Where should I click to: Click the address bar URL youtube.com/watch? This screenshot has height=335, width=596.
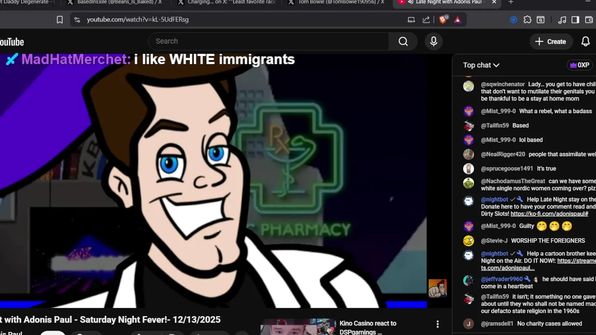pyautogui.click(x=138, y=20)
